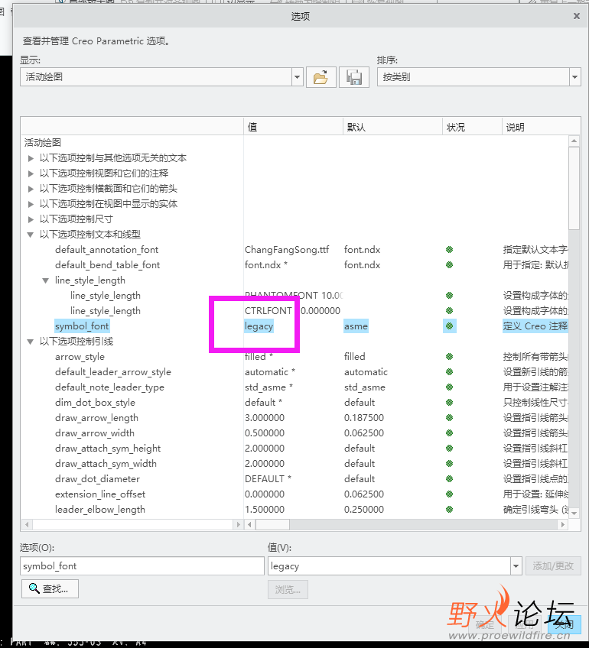Click the 添加/更改 button
The width and height of the screenshot is (589, 648).
(x=553, y=565)
